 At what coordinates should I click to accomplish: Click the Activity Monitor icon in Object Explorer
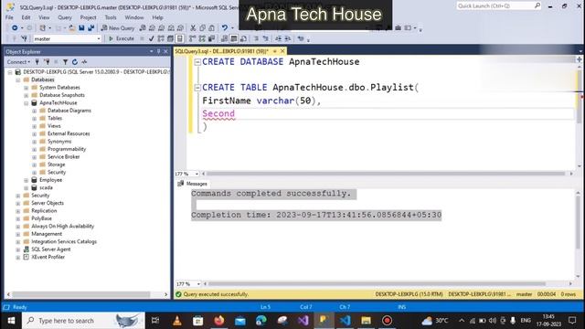coord(84,62)
